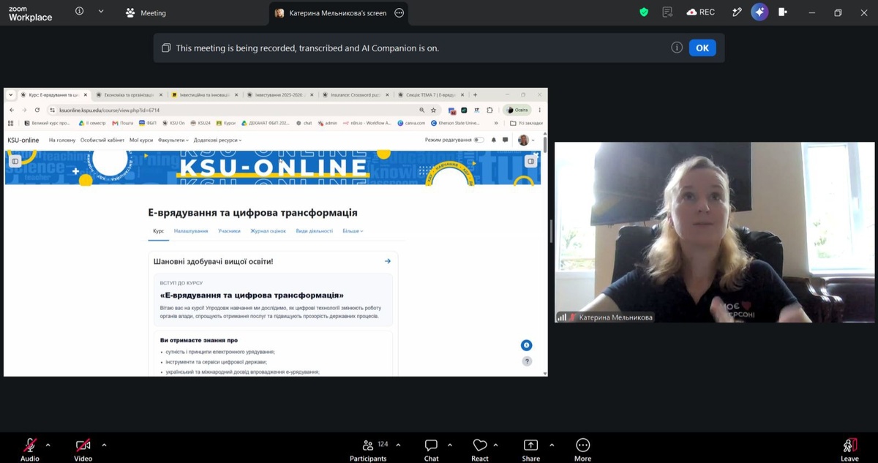Open browser extensions puzzle icon
This screenshot has height=463, width=878.
click(x=489, y=110)
